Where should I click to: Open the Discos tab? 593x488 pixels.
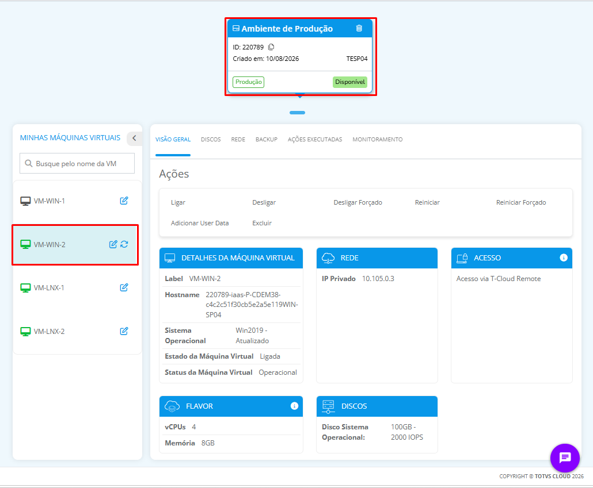211,139
